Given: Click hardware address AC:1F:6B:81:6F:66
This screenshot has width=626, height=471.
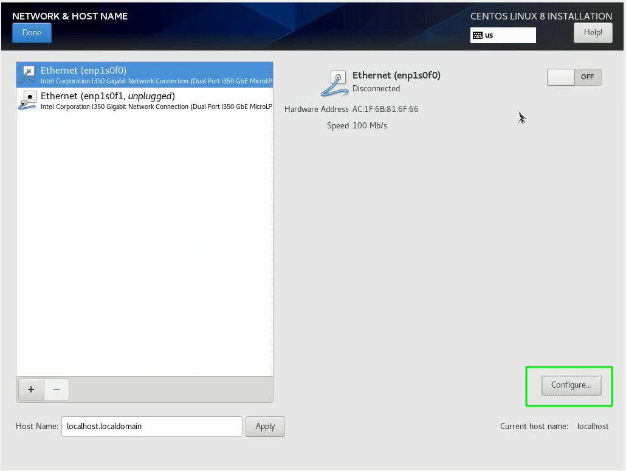Looking at the screenshot, I should [x=385, y=109].
